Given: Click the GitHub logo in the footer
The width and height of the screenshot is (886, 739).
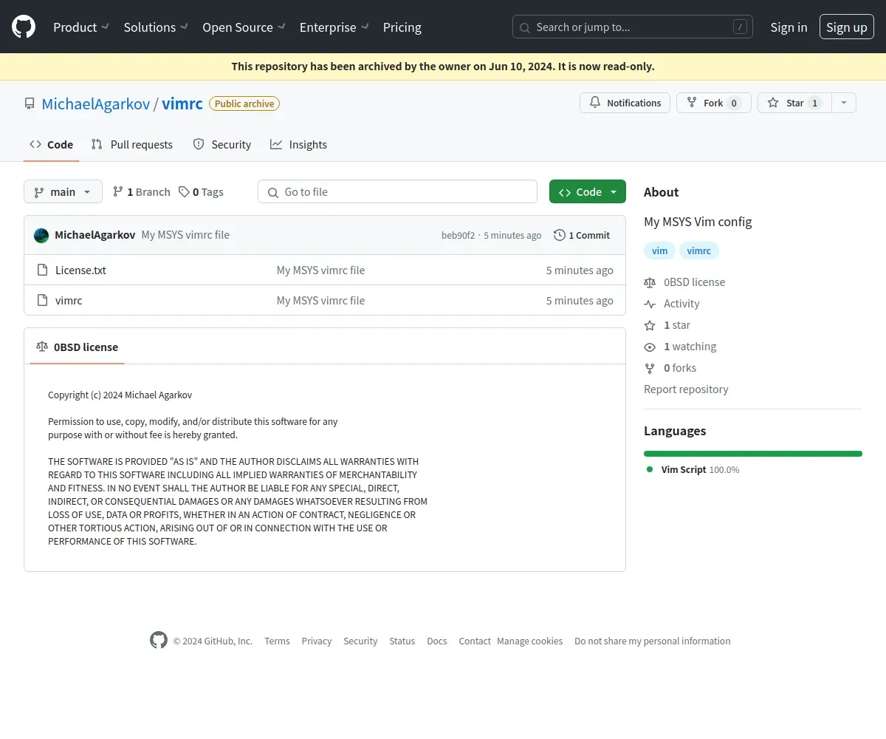Looking at the screenshot, I should click(159, 640).
